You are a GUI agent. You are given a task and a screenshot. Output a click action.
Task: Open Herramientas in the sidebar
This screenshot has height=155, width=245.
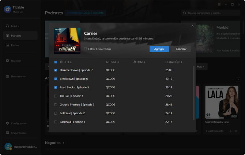pyautogui.click(x=20, y=76)
